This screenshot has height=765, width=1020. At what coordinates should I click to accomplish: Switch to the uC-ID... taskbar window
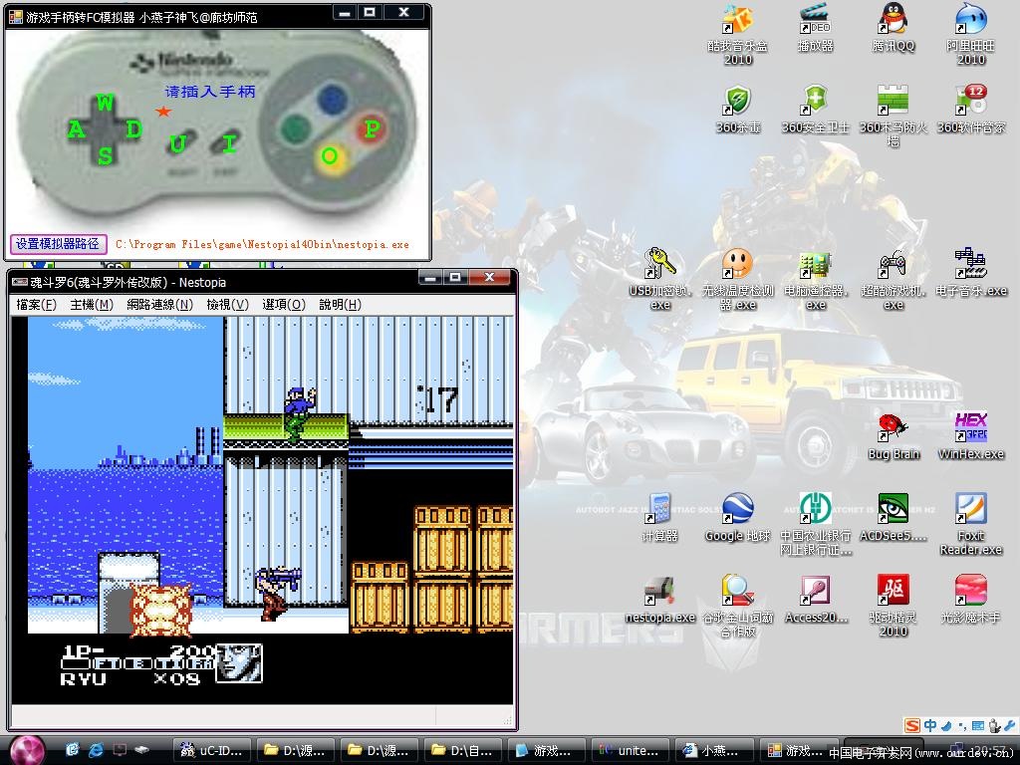[214, 751]
